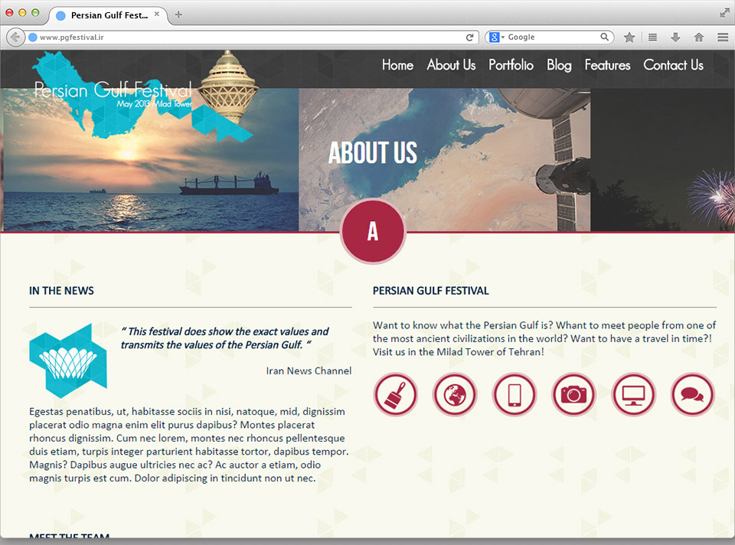735x545 pixels.
Task: Open the browser hamburger menu
Action: coord(723,37)
